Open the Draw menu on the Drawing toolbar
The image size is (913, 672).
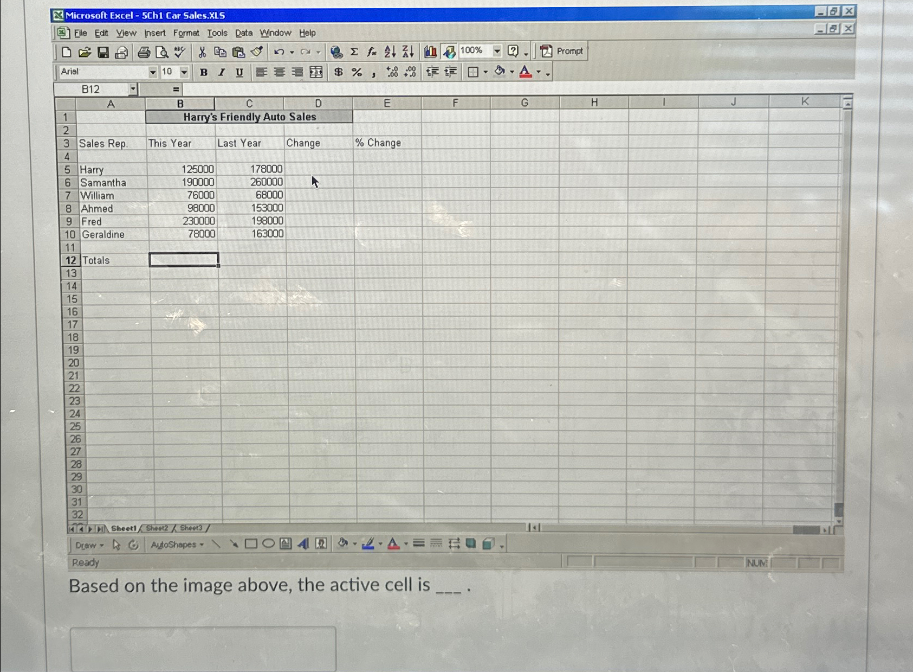[x=89, y=545]
